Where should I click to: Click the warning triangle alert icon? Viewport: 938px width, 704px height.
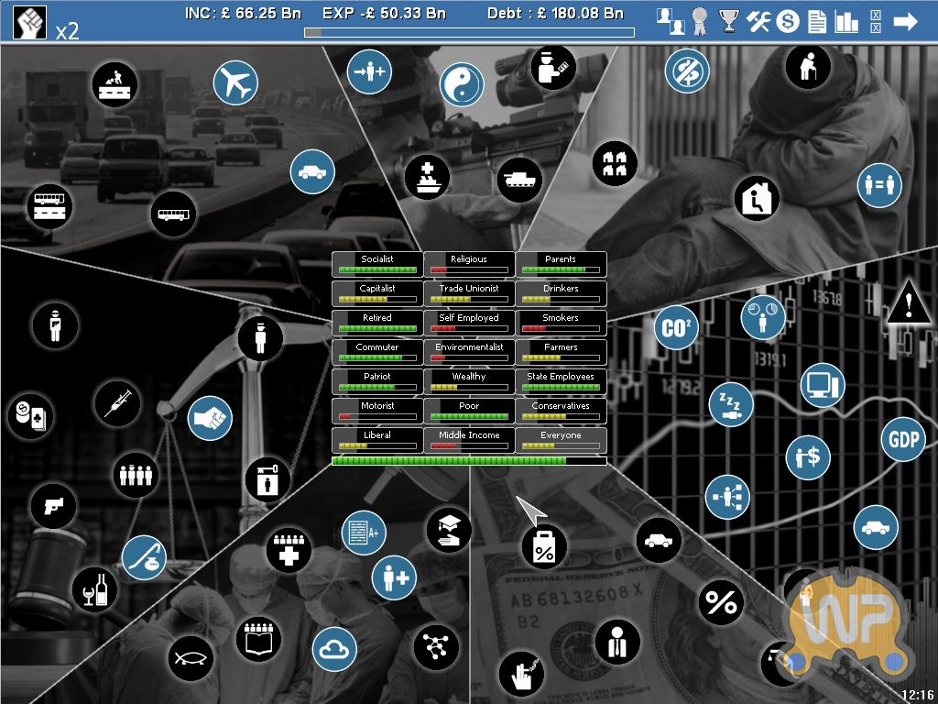(x=908, y=303)
